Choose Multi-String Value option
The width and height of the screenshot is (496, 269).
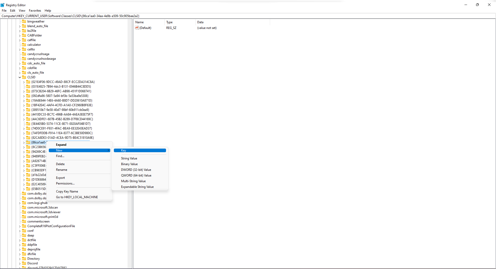(x=140, y=181)
